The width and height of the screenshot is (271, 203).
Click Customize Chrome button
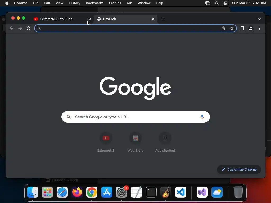tap(239, 169)
